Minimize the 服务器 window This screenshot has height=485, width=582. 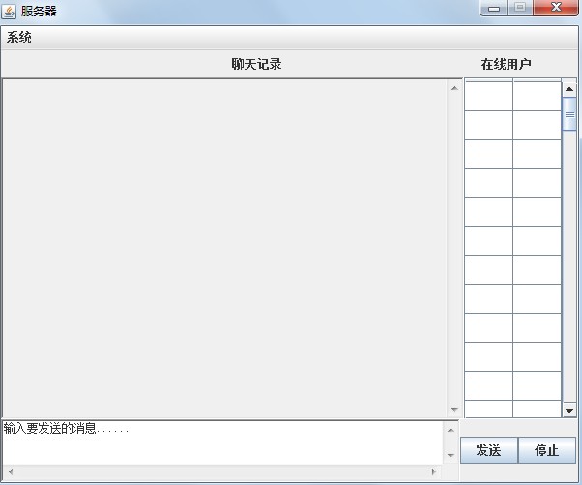[494, 8]
